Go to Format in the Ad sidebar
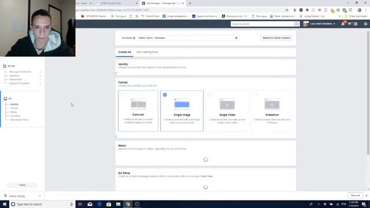The width and height of the screenshot is (370, 208). (14, 108)
